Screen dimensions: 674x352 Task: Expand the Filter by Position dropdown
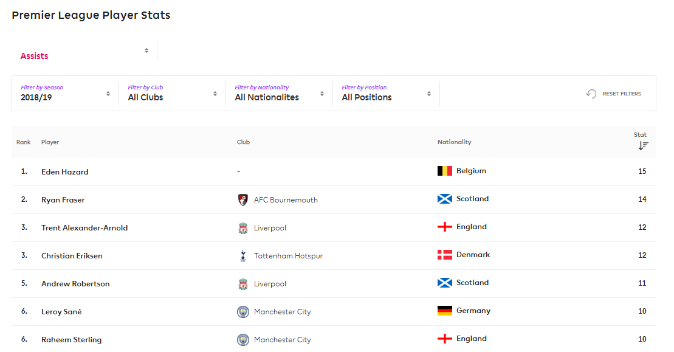386,93
